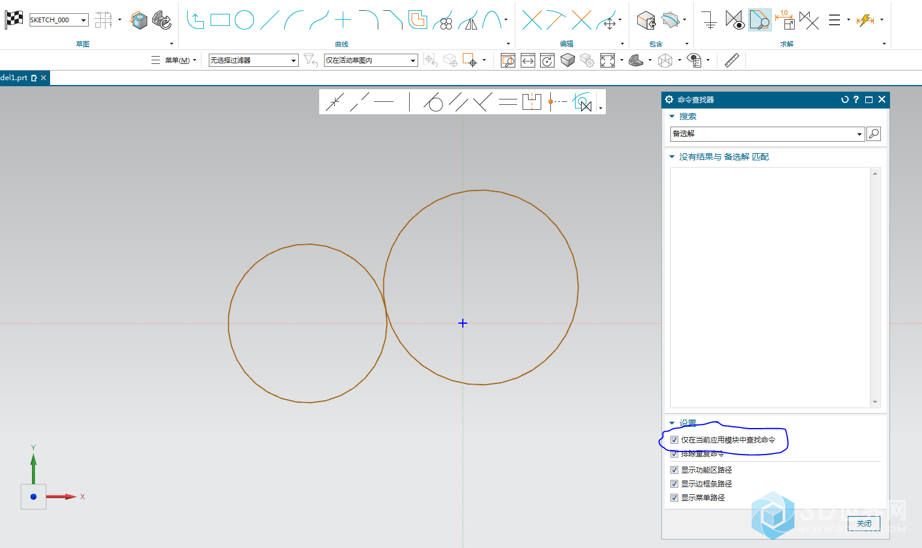Click the '关闭' button in Command Finder
922x548 pixels.
point(864,523)
